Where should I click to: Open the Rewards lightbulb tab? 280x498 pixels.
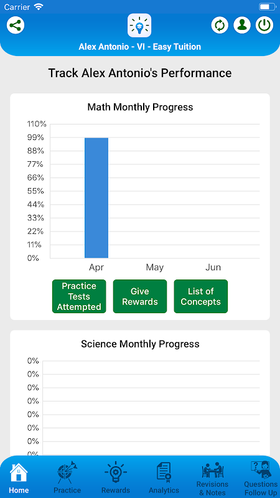pyautogui.click(x=116, y=477)
